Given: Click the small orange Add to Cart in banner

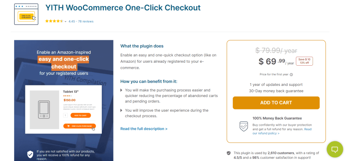Looking at the screenshot, I should (81, 115).
